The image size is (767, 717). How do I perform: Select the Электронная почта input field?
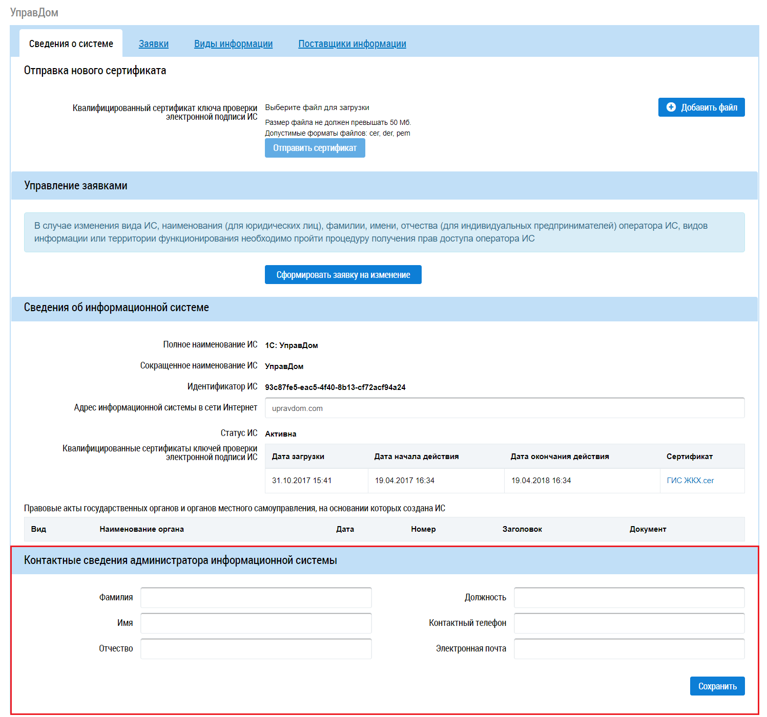point(629,649)
